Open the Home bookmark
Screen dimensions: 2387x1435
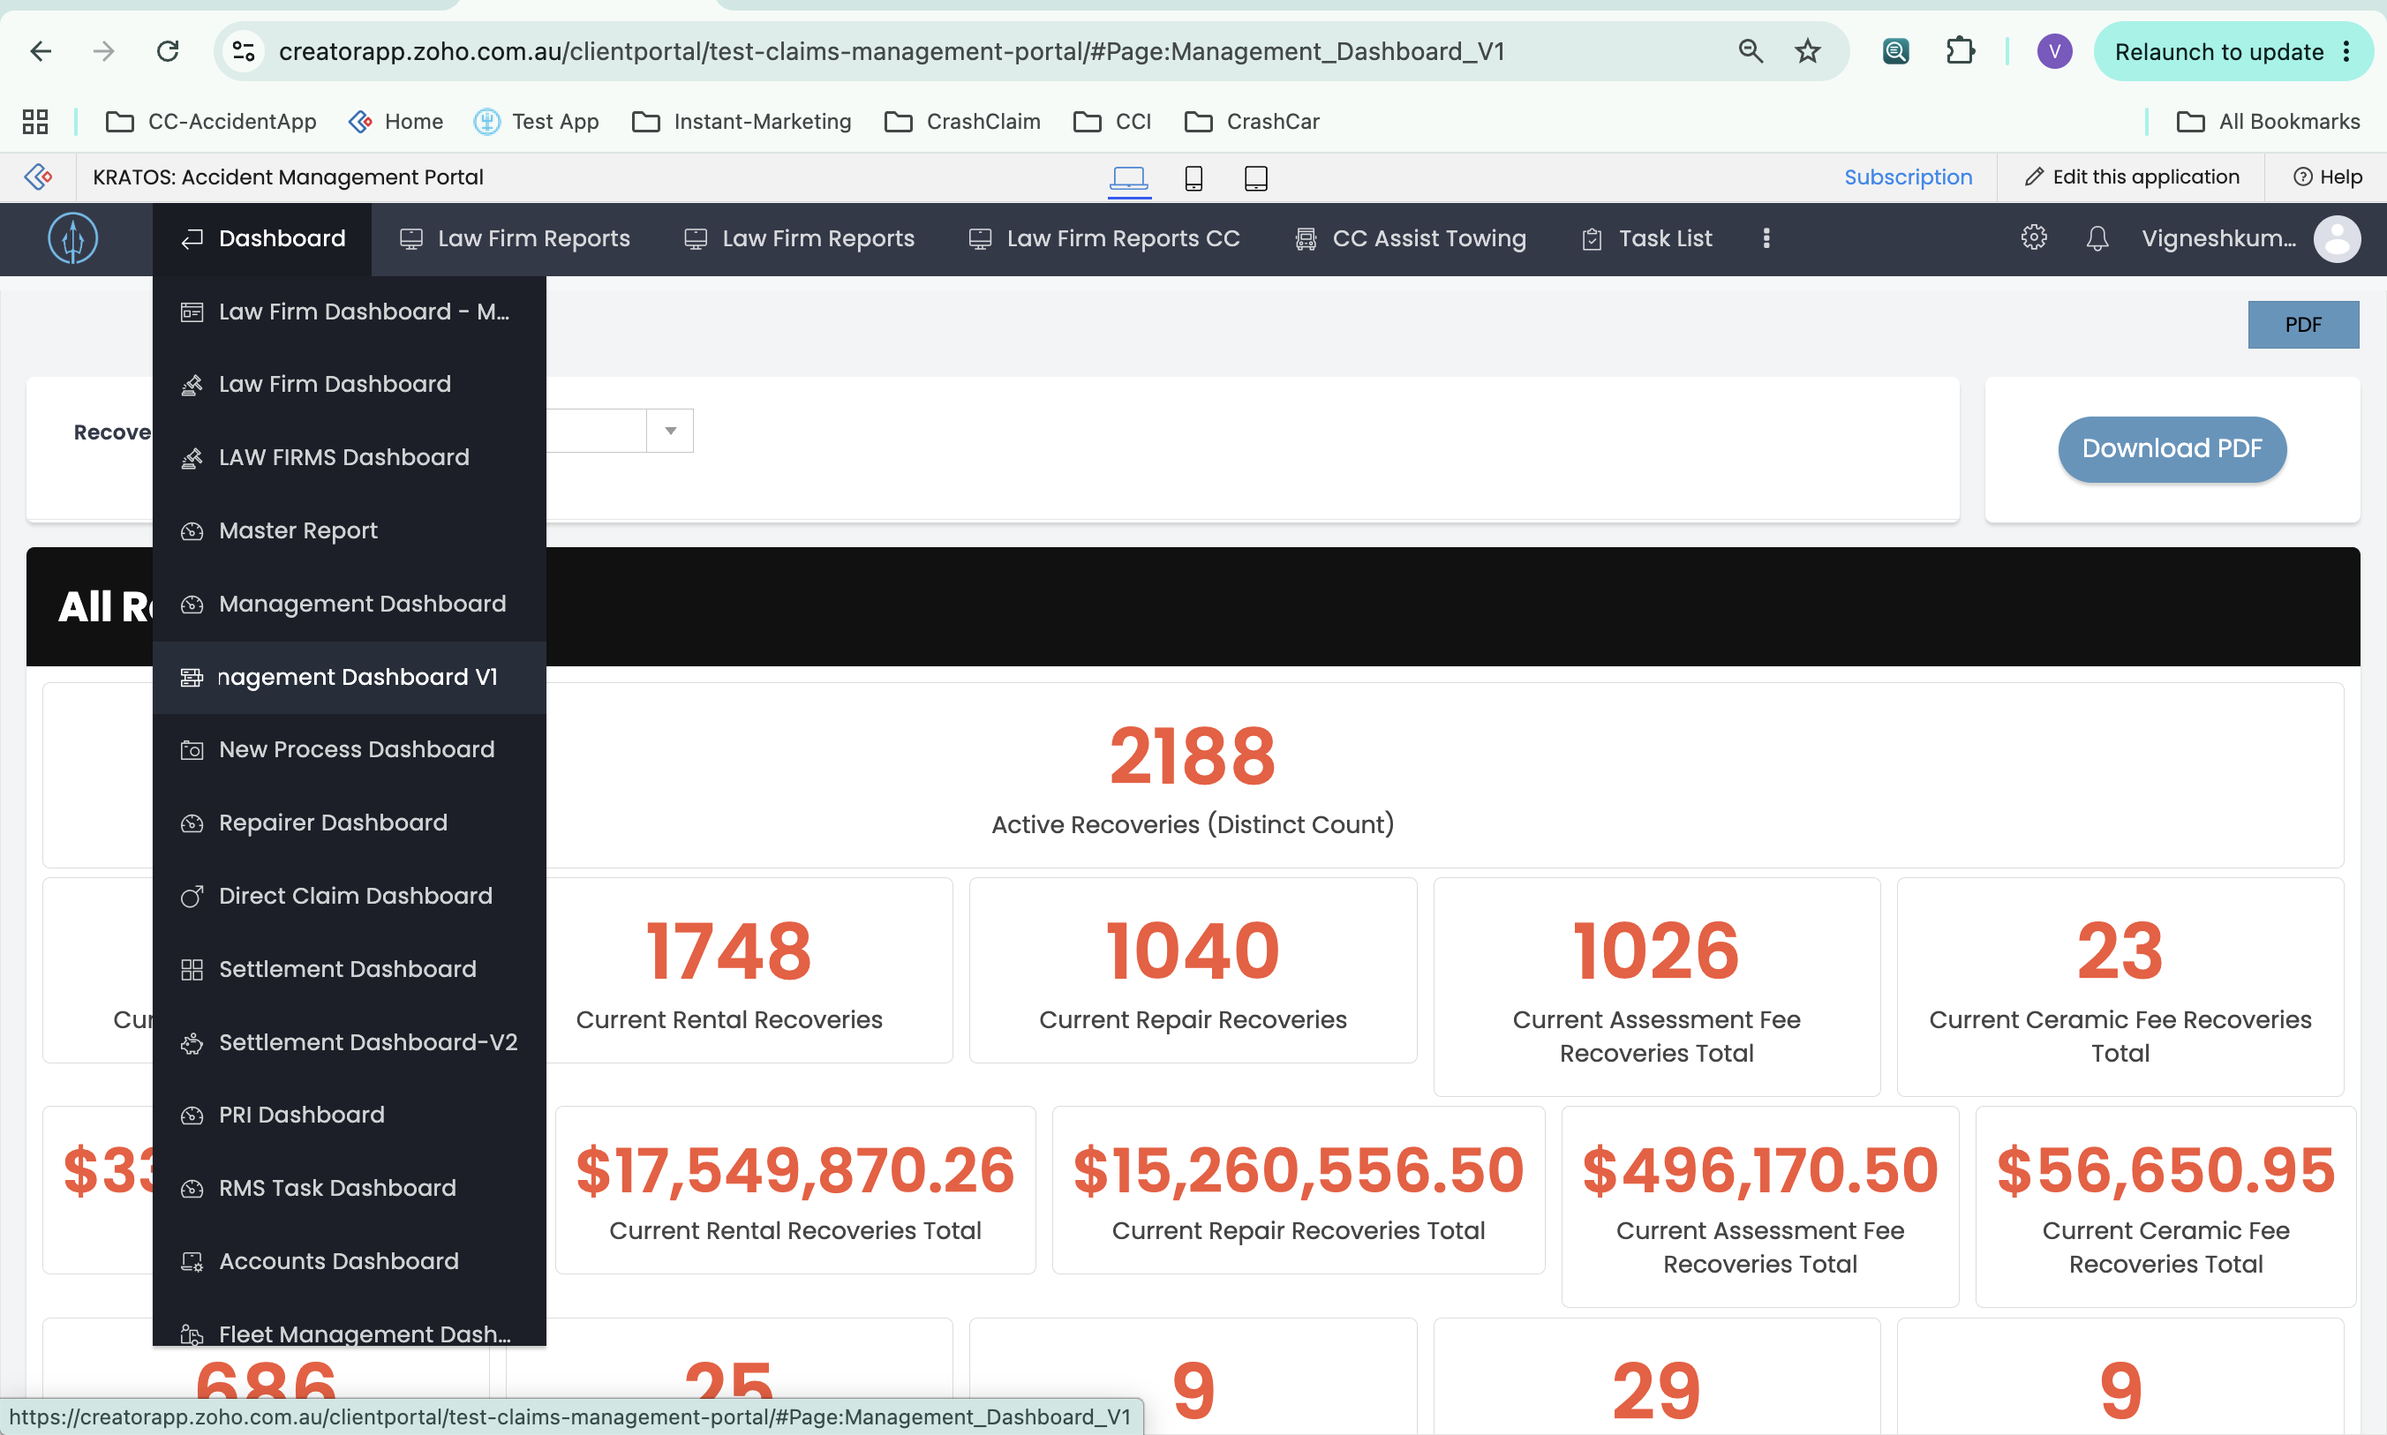[x=395, y=121]
